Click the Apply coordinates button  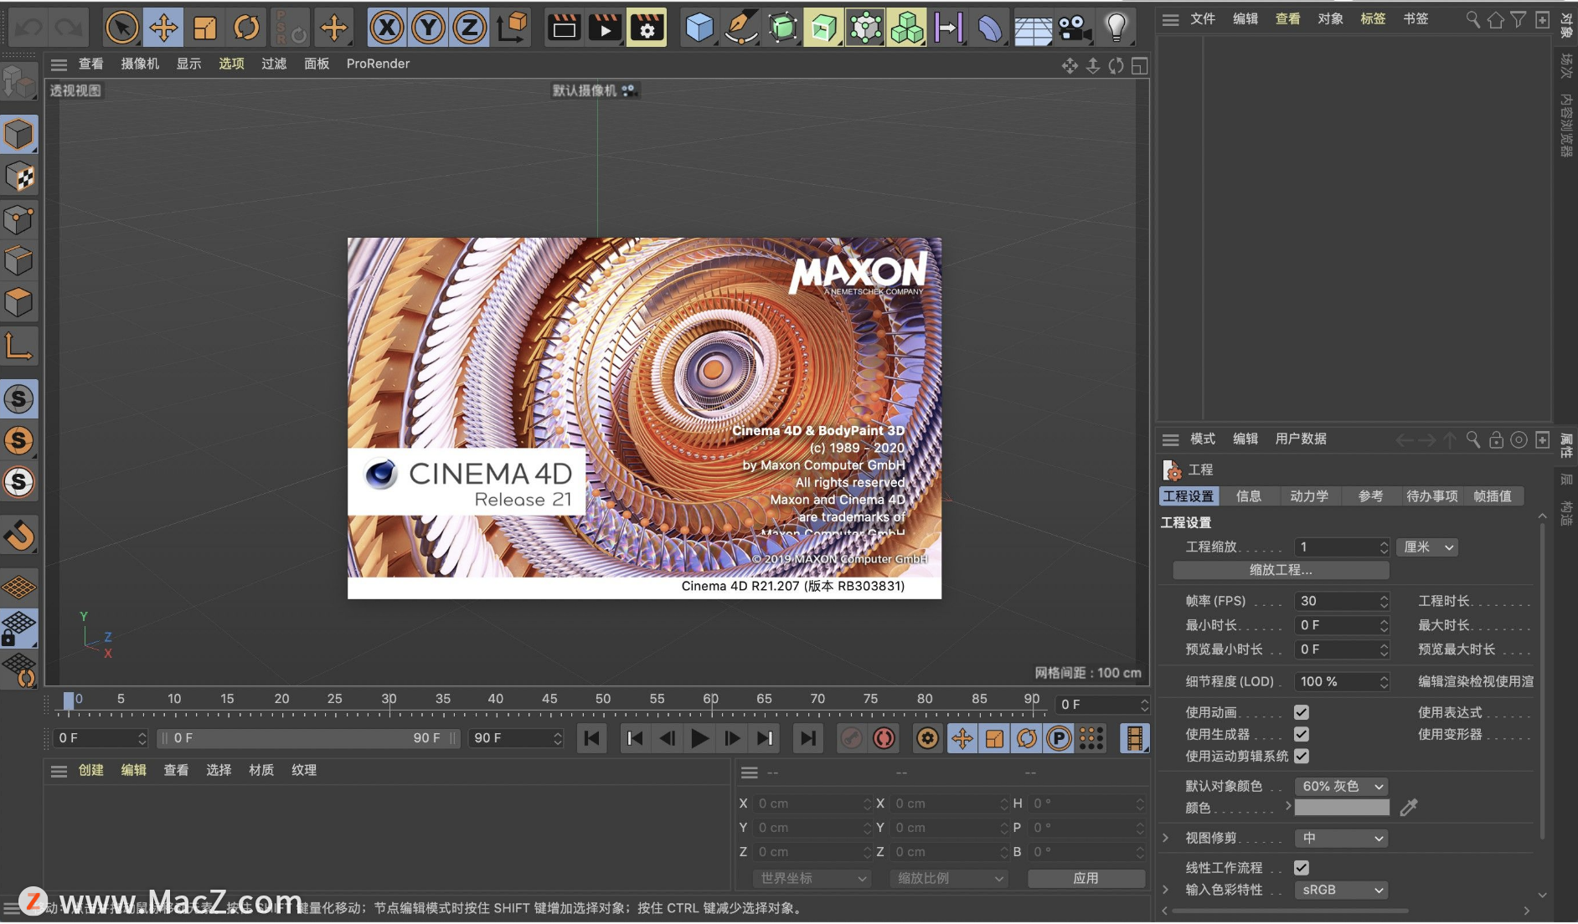pos(1086,878)
